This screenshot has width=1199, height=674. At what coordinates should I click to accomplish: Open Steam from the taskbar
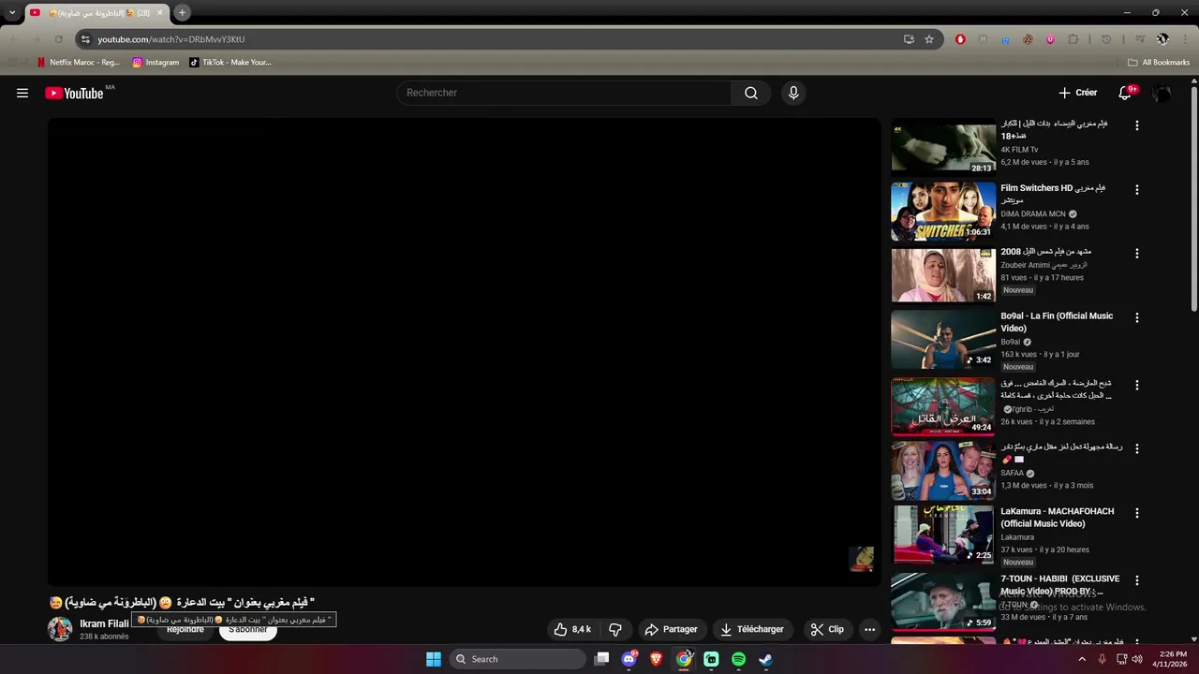point(765,659)
